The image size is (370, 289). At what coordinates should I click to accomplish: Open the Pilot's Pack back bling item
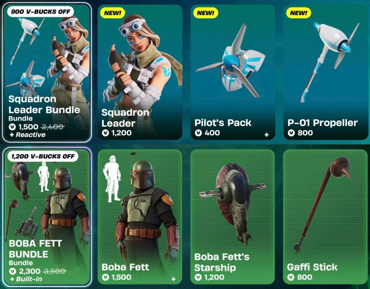(x=233, y=72)
